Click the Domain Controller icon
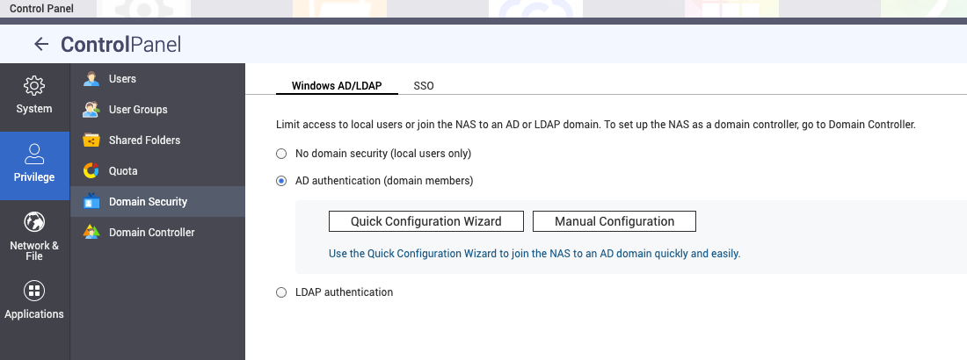The width and height of the screenshot is (967, 360). coord(91,233)
